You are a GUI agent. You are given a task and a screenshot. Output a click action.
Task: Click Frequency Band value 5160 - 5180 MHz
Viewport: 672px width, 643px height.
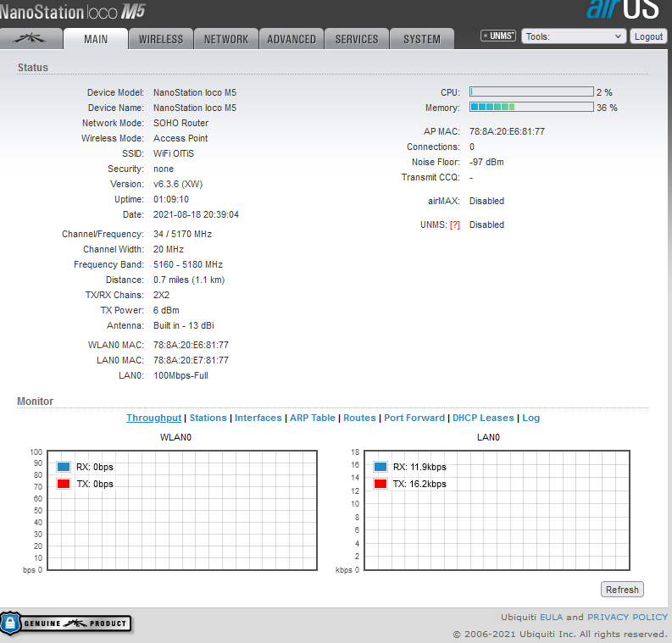pos(188,264)
